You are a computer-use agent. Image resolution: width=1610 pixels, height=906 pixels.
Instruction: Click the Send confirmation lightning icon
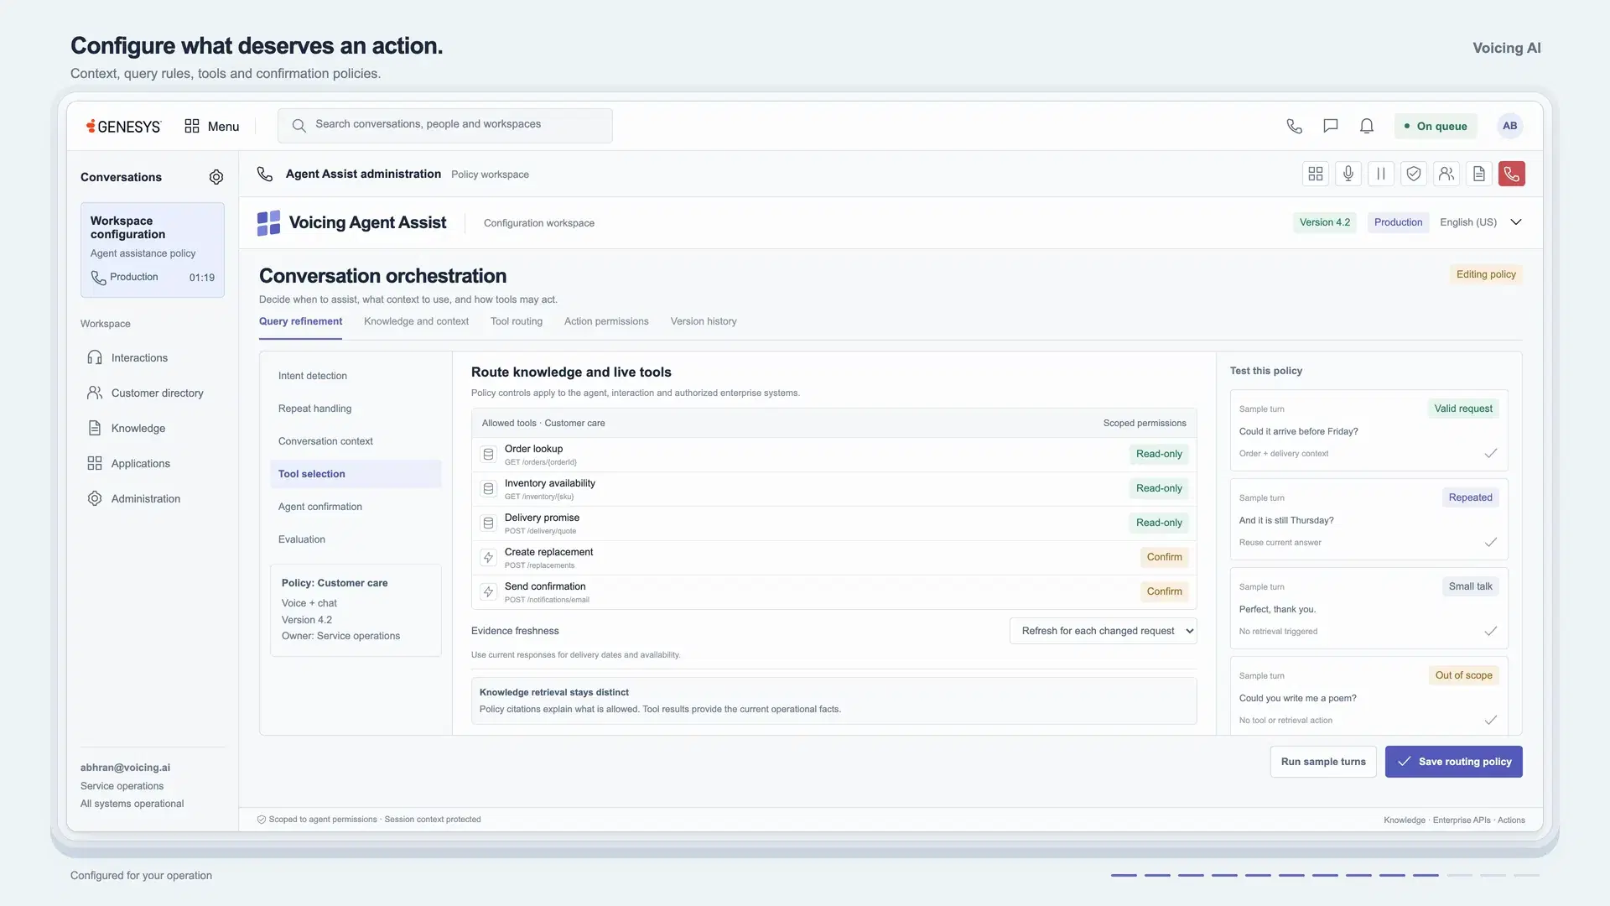488,592
